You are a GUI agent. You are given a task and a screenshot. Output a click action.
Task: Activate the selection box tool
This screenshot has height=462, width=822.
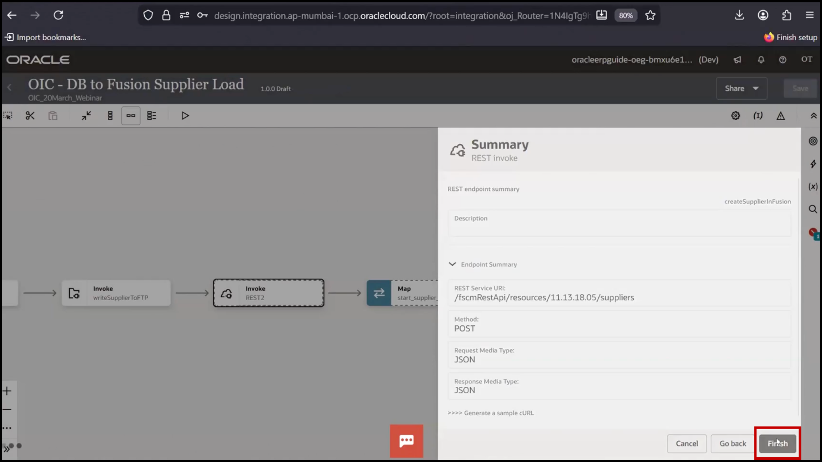(x=8, y=115)
